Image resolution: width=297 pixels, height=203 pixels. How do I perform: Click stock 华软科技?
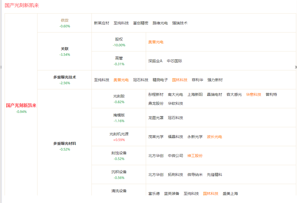pos(175,103)
